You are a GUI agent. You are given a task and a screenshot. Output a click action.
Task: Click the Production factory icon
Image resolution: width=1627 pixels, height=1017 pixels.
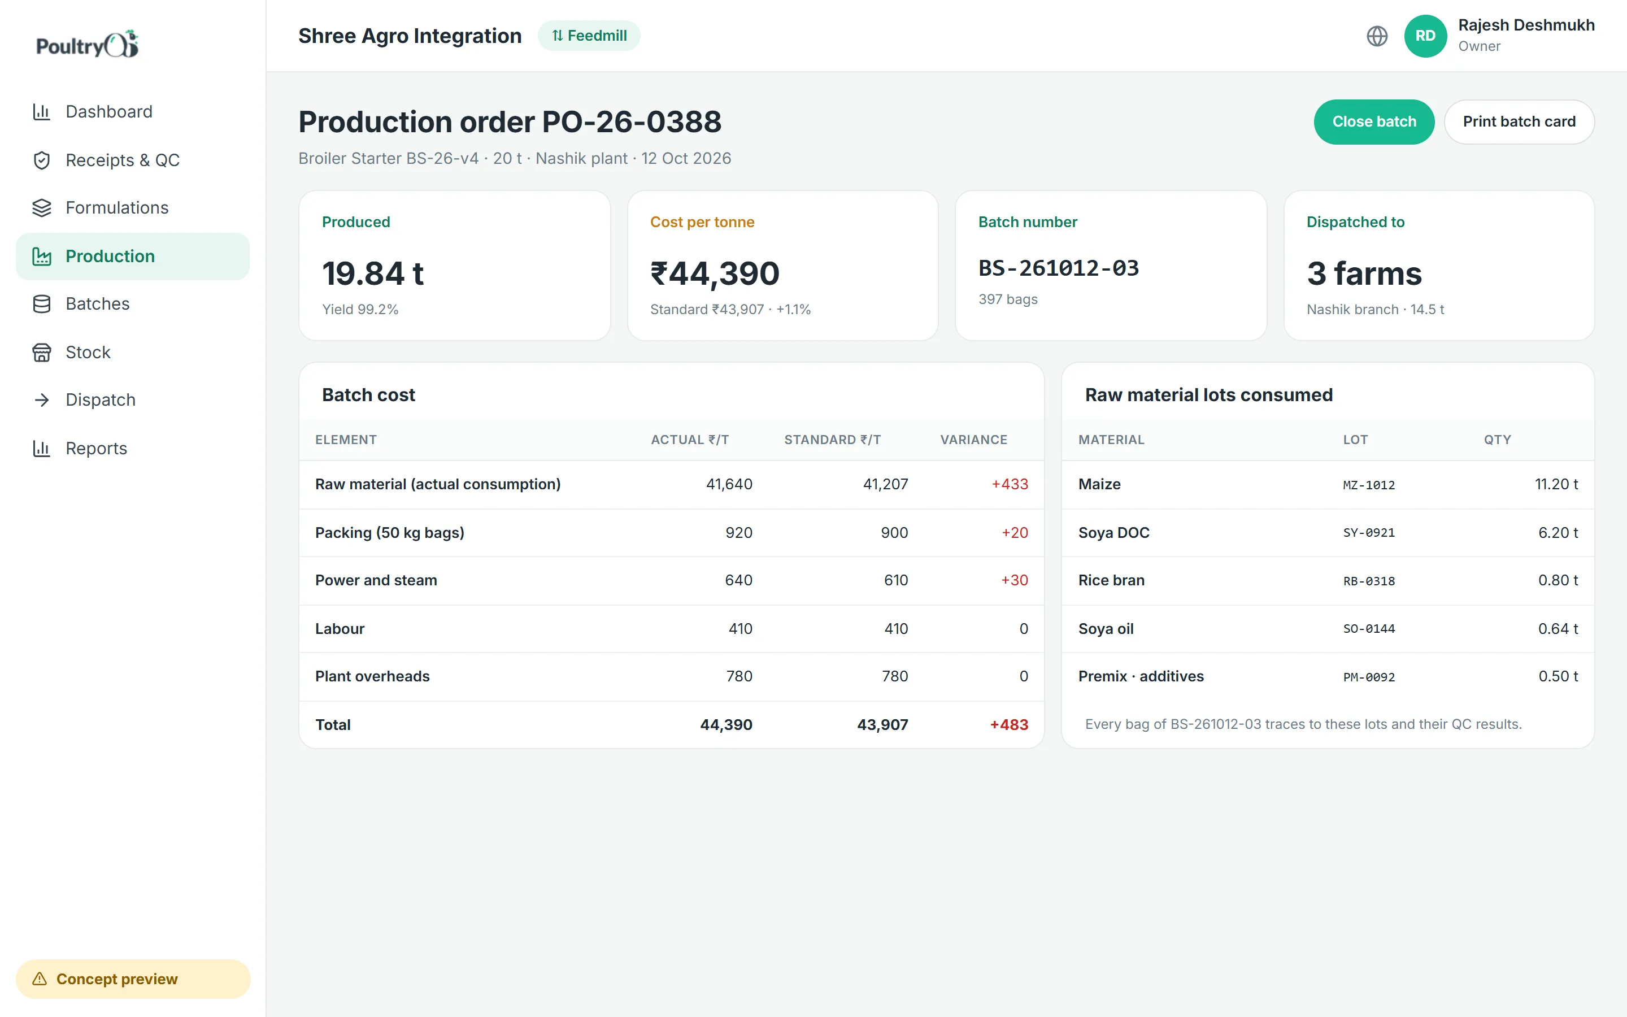pyautogui.click(x=42, y=257)
